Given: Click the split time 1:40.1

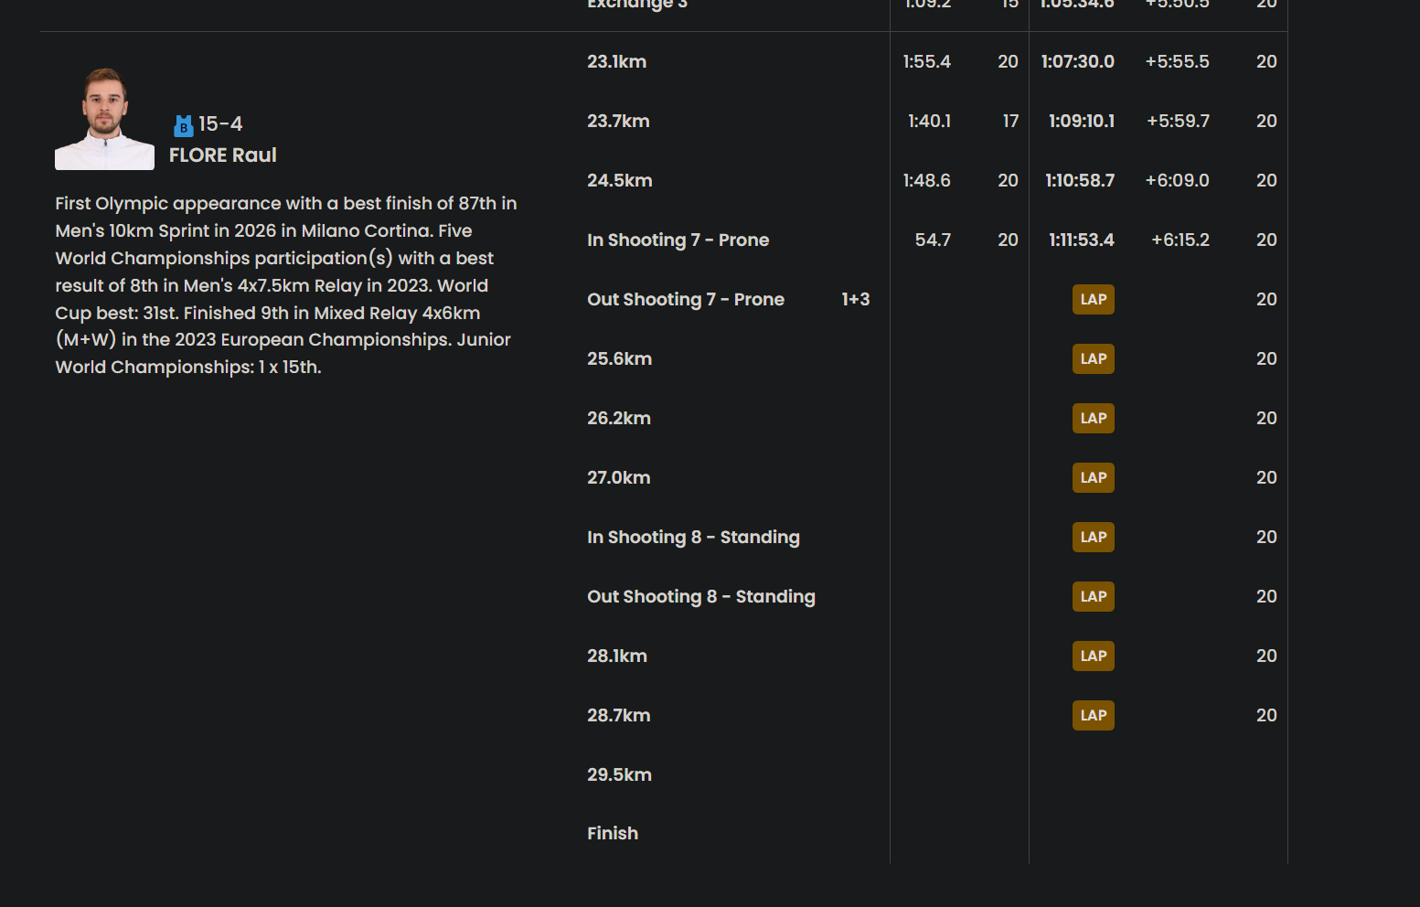Looking at the screenshot, I should pos(930,122).
